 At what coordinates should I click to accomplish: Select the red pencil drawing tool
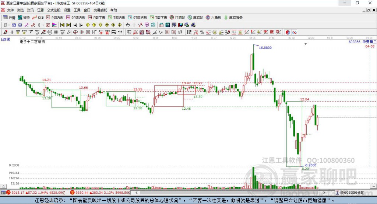[5, 32]
